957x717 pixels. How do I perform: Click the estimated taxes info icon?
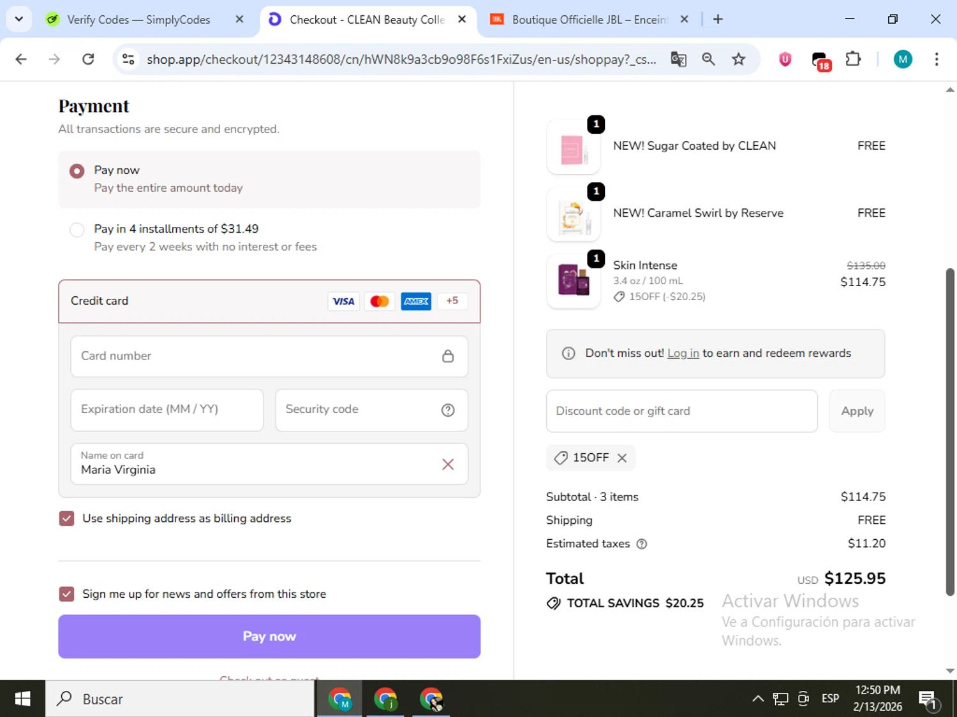pyautogui.click(x=642, y=544)
